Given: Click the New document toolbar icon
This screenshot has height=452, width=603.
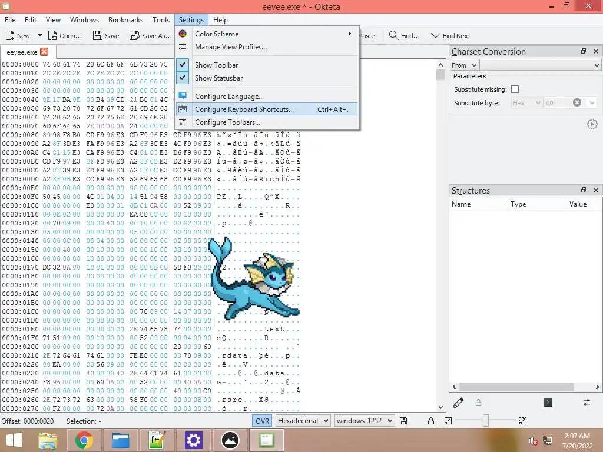Looking at the screenshot, I should click(x=10, y=36).
